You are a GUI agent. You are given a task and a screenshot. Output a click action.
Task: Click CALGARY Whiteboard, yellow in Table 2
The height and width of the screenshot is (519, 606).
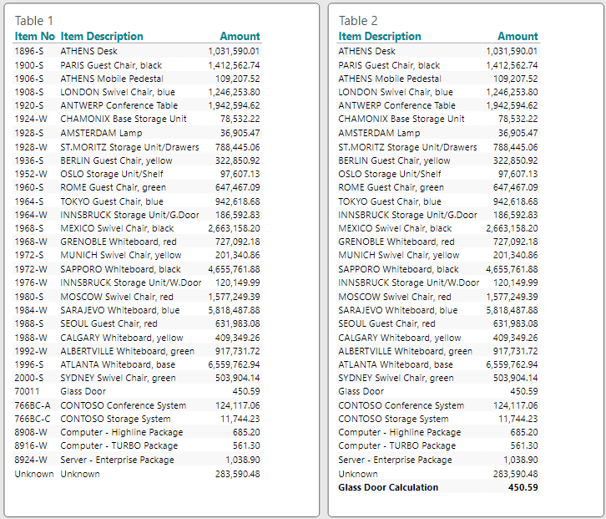click(x=399, y=338)
